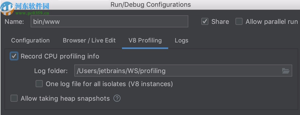Enable One log file for all isolates
The height and width of the screenshot is (115, 300).
(39, 84)
